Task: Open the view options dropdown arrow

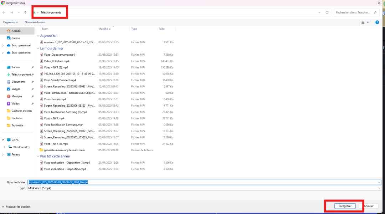Action: point(368,22)
